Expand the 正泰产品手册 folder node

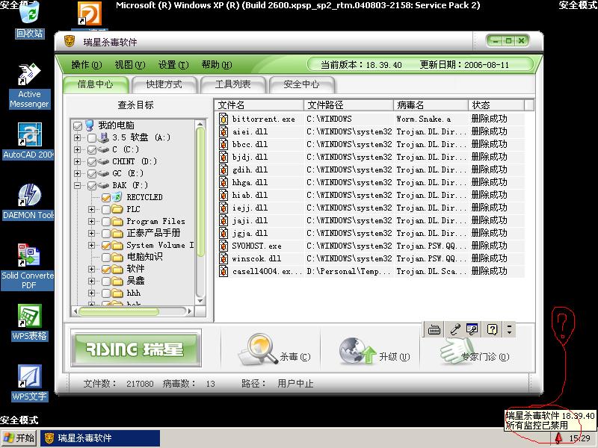[x=91, y=233]
